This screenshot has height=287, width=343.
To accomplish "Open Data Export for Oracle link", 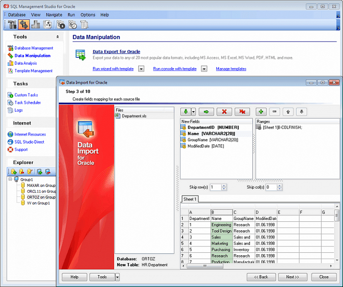I will pos(117,51).
